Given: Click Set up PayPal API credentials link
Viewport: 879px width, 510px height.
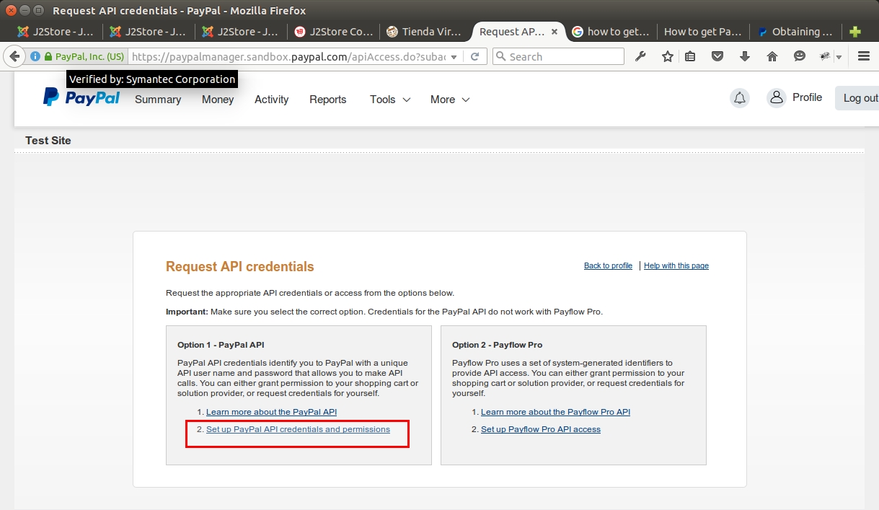Looking at the screenshot, I should tap(298, 429).
